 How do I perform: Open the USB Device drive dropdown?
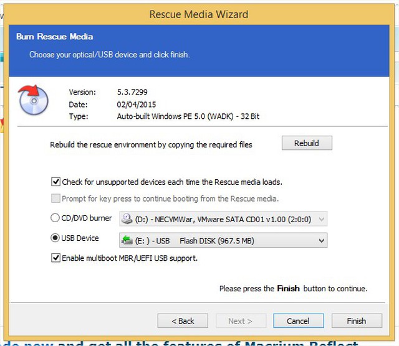point(223,240)
